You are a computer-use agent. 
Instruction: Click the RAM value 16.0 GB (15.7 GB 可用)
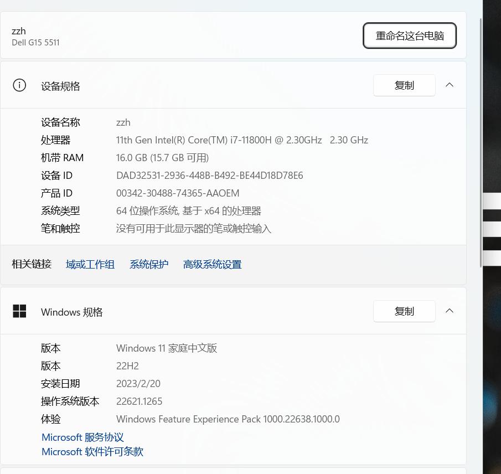(162, 158)
